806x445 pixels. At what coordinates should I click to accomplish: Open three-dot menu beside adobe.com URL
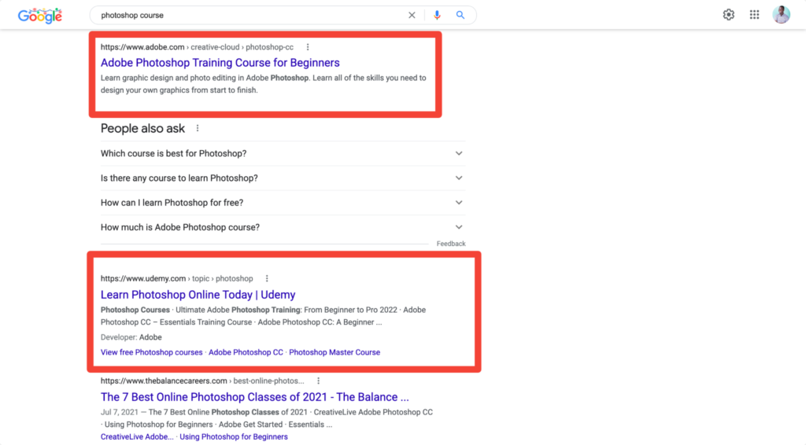[308, 47]
